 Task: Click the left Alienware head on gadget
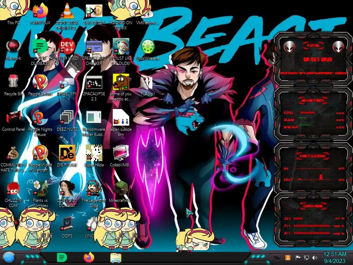pyautogui.click(x=289, y=47)
